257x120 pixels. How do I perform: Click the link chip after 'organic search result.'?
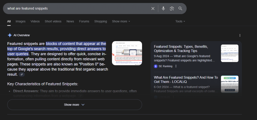[x=22, y=74]
